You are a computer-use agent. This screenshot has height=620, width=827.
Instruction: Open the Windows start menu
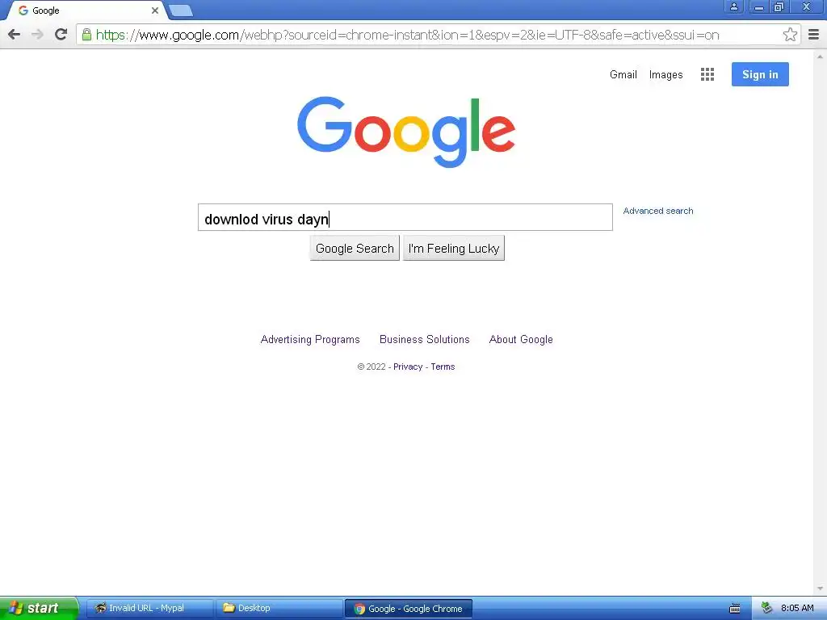(x=39, y=608)
